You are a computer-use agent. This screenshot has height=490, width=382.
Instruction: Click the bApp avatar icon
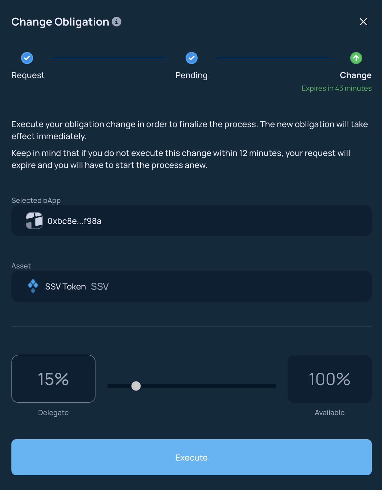34,221
